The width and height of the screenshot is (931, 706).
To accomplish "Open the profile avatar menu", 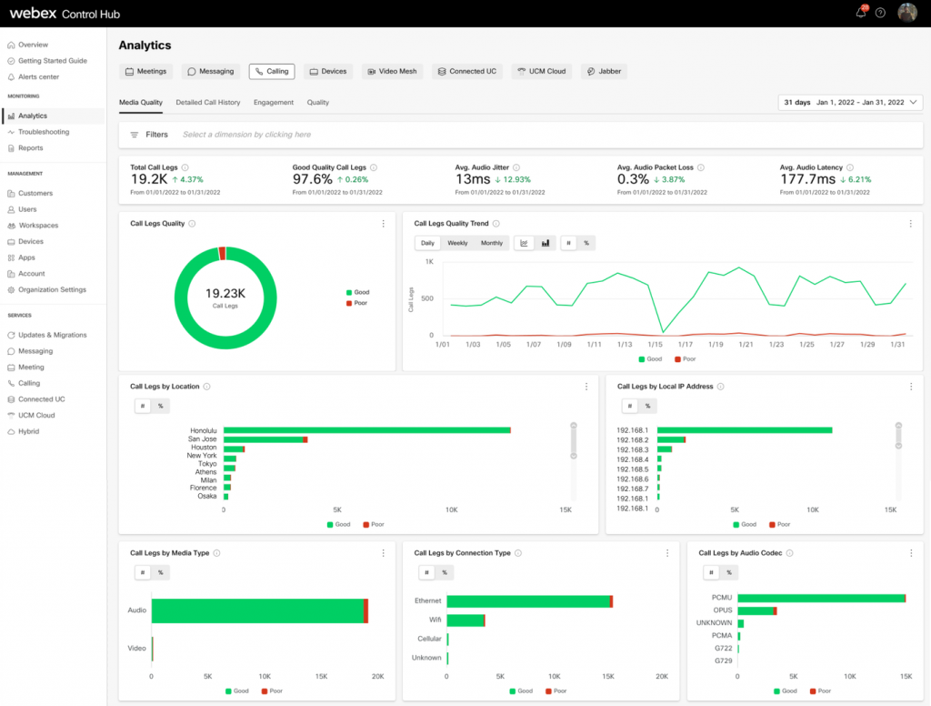I will point(906,13).
